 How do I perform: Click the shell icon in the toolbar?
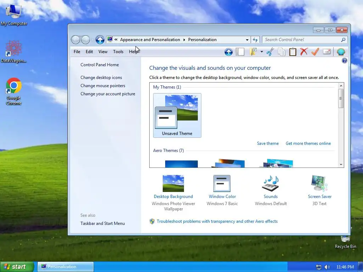(x=341, y=52)
